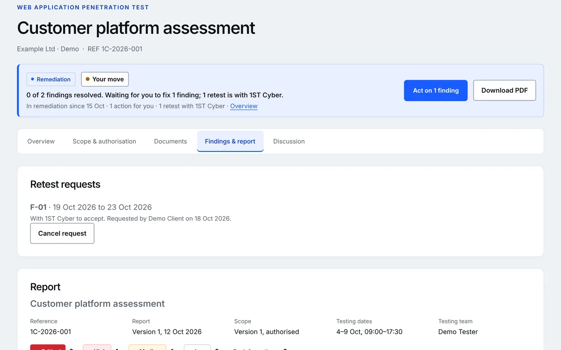Open the Overview tab

click(41, 141)
